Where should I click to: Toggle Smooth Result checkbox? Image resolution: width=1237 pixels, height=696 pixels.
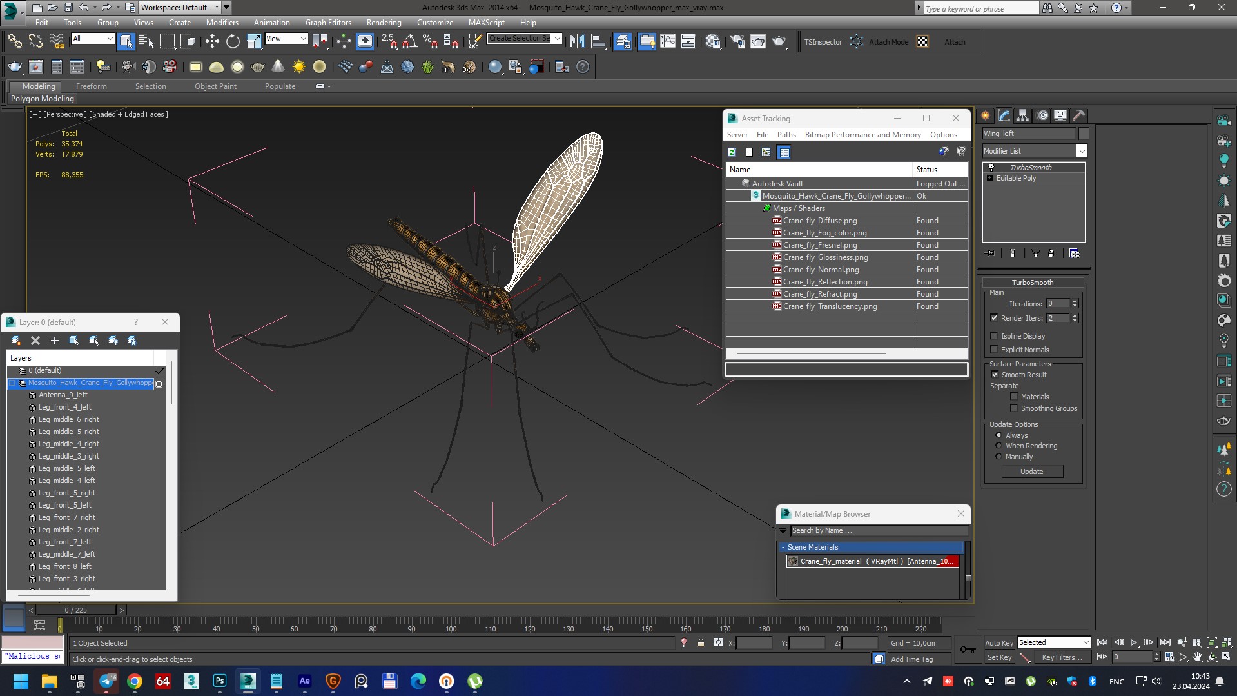[995, 375]
